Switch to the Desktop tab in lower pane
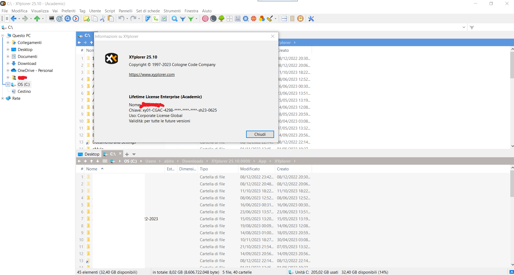Image resolution: width=514 pixels, height=275 pixels. (x=89, y=154)
